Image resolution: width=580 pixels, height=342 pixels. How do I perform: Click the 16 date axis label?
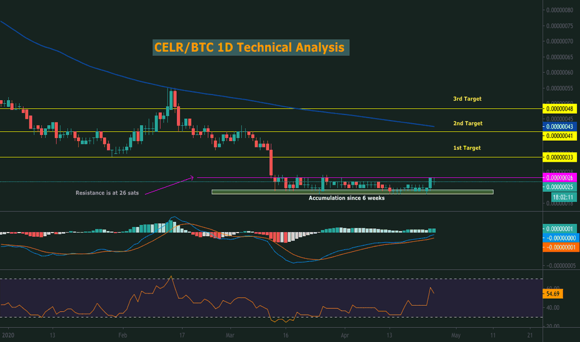285,335
